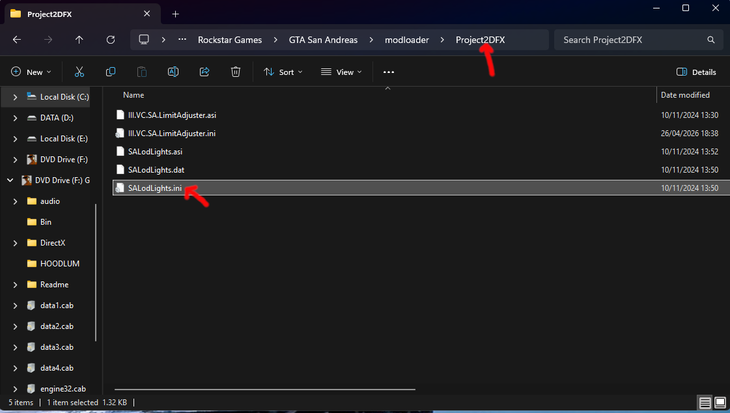Open the See more ellipsis in toolbar
730x413 pixels.
(389, 72)
